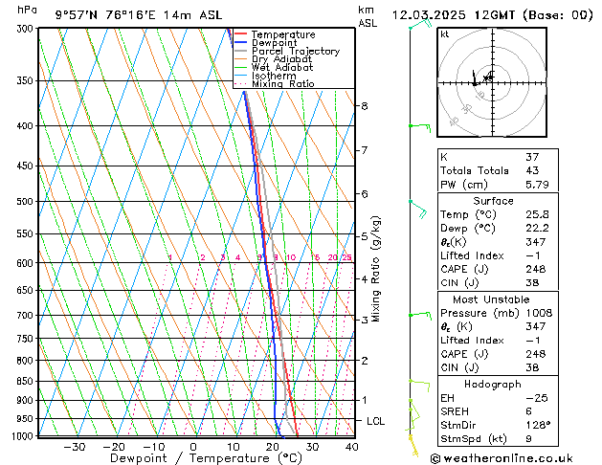Screen dimensions: 602x465
Task: Click the green wind barb near 400 hPa
Action: [419, 125]
